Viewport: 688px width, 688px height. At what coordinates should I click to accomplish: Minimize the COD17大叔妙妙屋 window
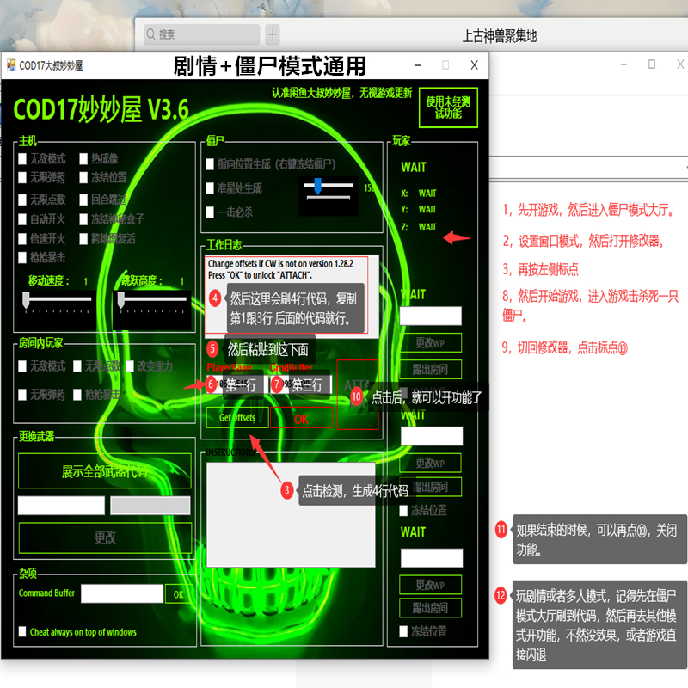point(418,65)
